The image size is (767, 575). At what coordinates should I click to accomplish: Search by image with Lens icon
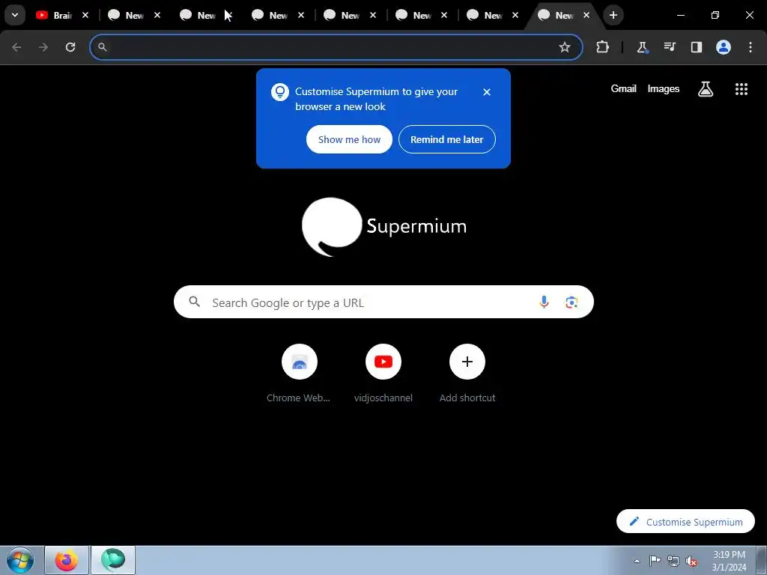tap(572, 302)
